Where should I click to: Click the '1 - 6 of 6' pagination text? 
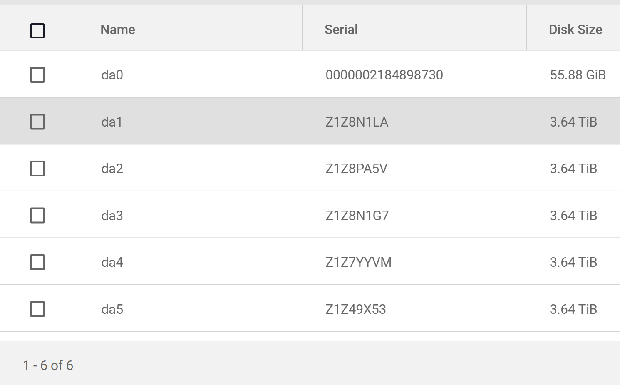(48, 365)
